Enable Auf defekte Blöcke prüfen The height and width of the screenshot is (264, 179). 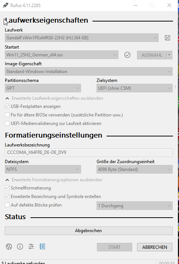(x=7, y=205)
